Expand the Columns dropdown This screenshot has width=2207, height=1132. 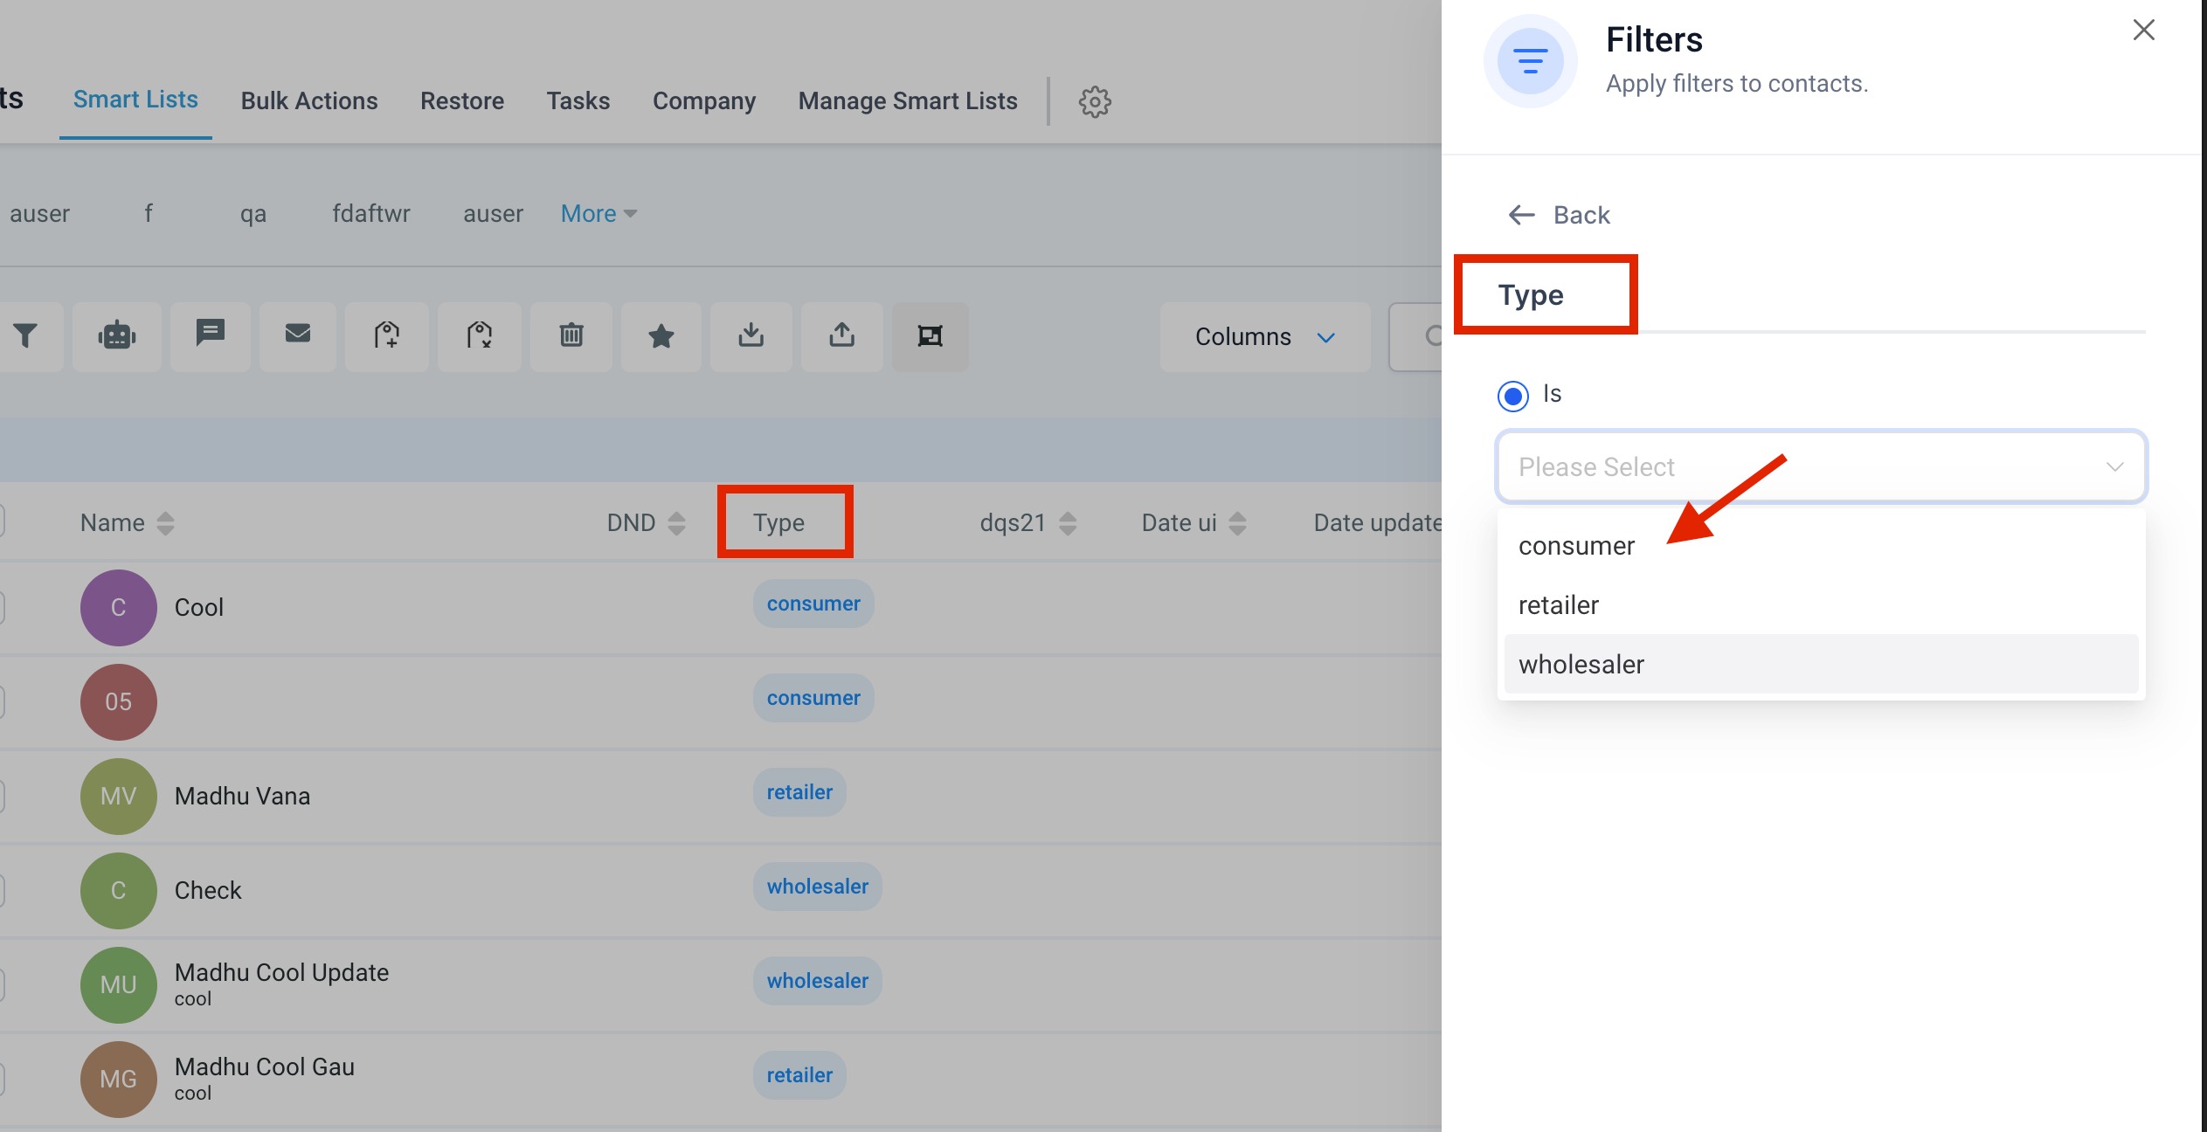coord(1264,337)
